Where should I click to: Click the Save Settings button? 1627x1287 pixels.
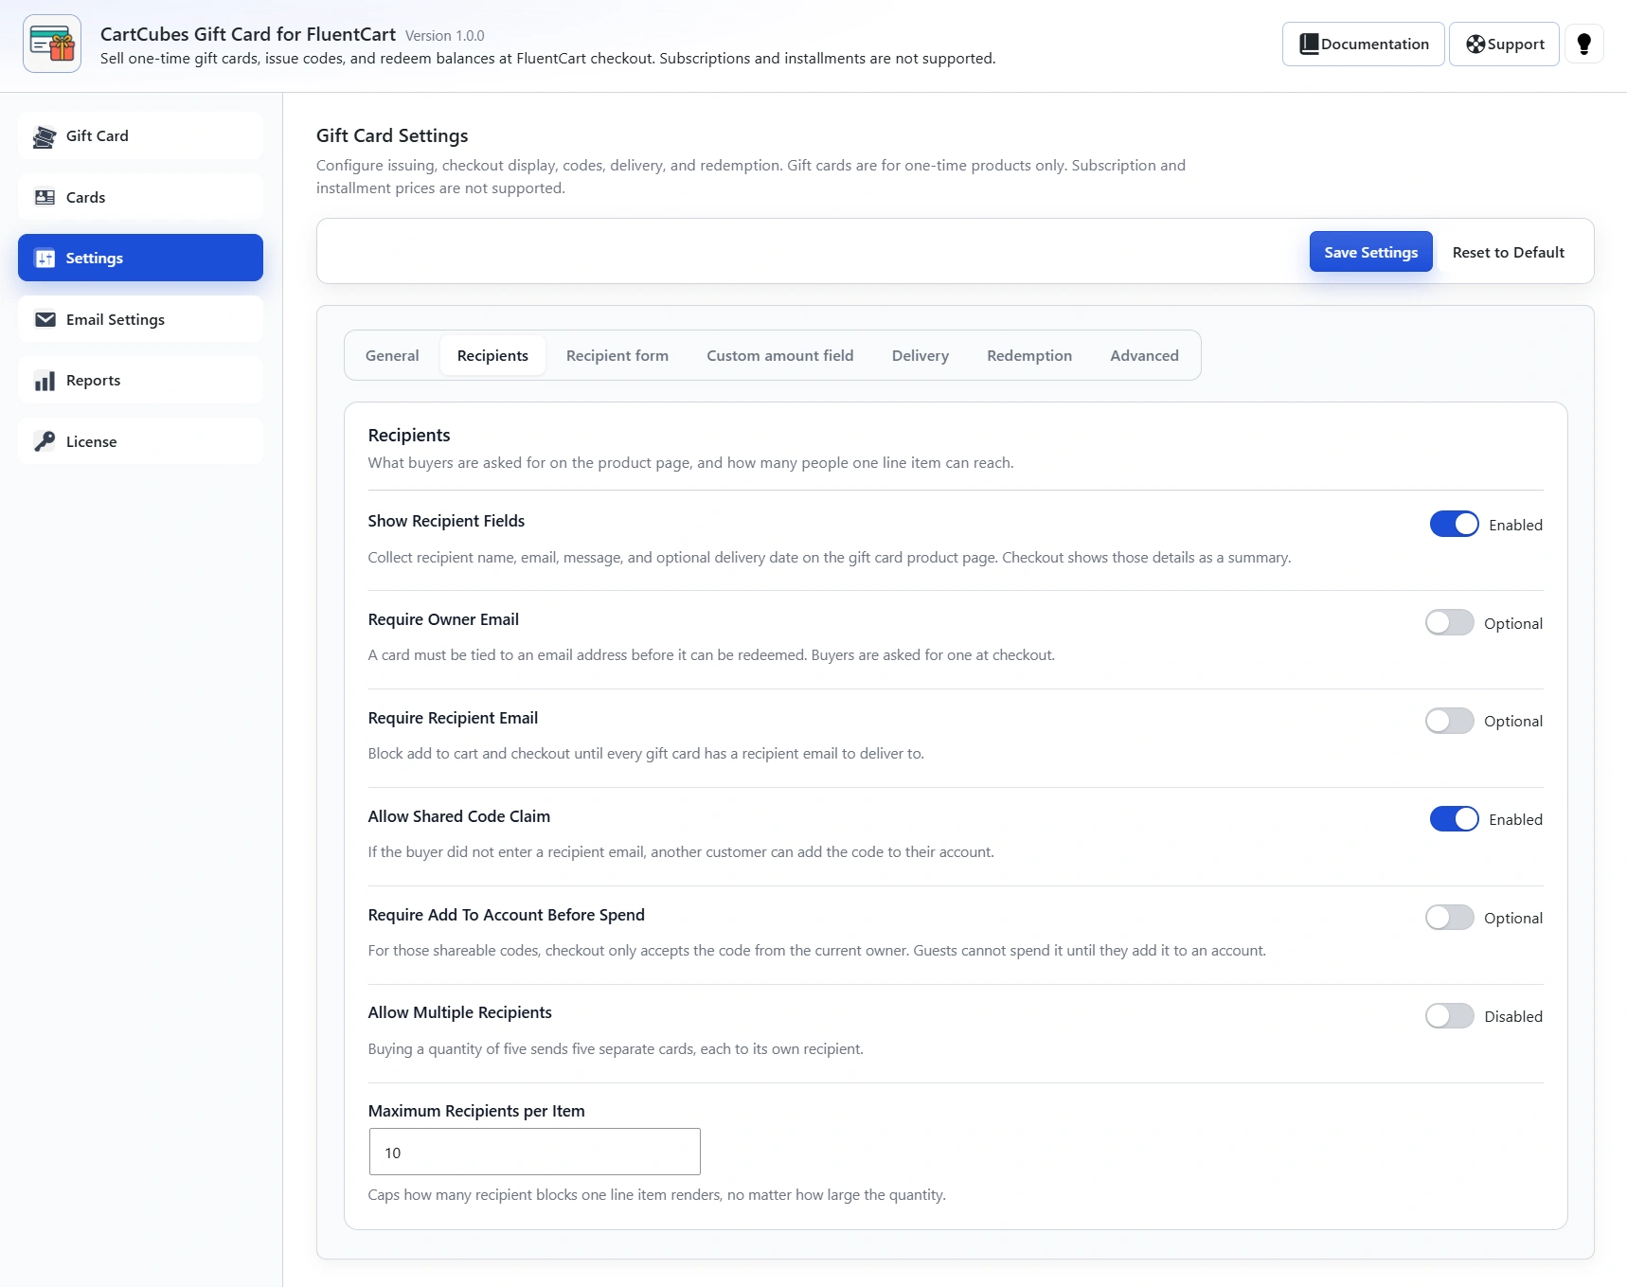tap(1370, 252)
